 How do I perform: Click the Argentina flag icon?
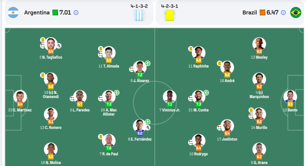13,12
